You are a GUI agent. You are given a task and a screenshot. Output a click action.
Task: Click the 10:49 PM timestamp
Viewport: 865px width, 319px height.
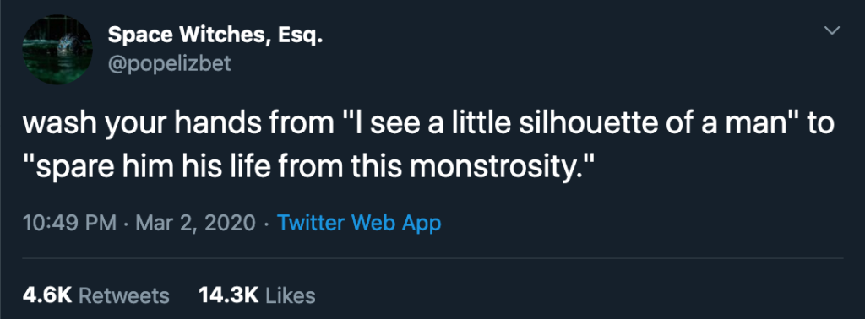coord(69,223)
